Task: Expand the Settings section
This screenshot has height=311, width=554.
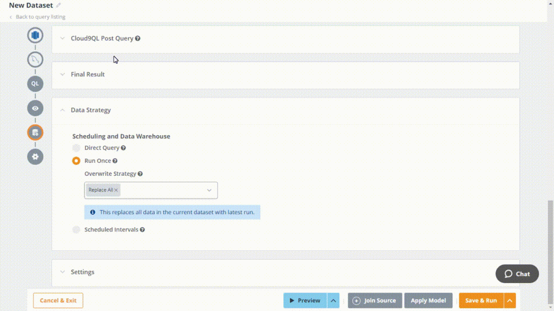Action: (63, 272)
